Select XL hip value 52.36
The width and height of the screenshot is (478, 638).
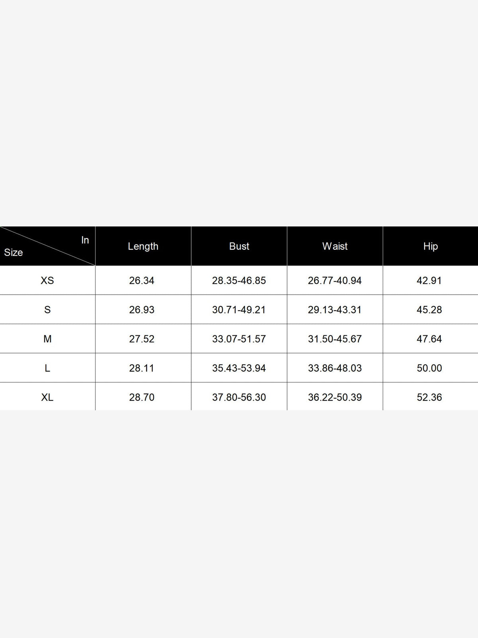[x=429, y=397]
